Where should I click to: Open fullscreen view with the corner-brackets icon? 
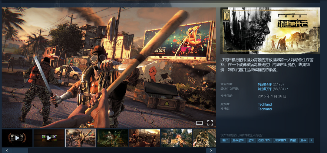click(x=210, y=123)
